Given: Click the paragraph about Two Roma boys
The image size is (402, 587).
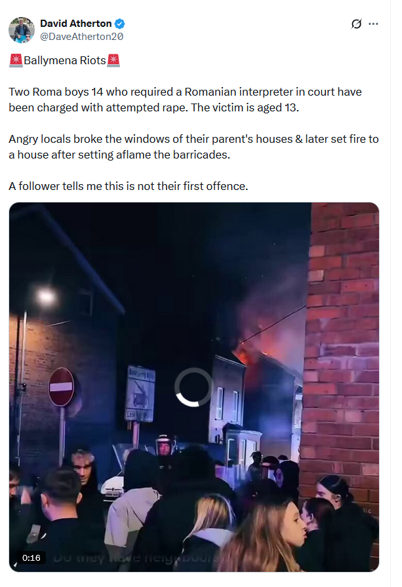Looking at the screenshot, I should [x=185, y=100].
